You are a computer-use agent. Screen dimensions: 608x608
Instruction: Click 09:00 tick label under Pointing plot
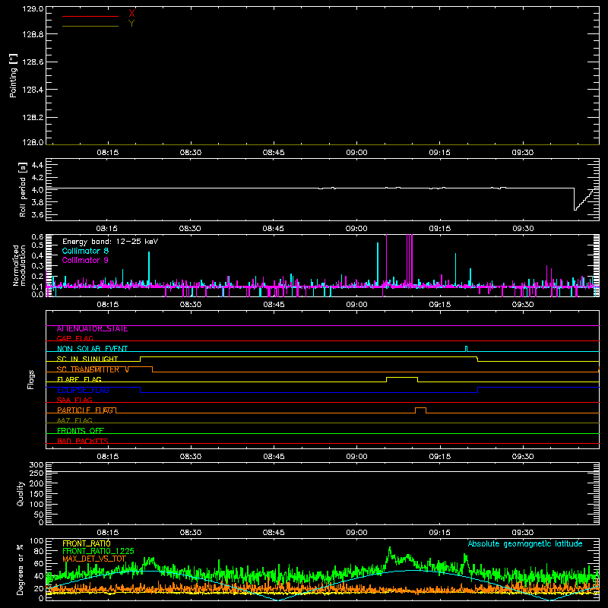(356, 153)
